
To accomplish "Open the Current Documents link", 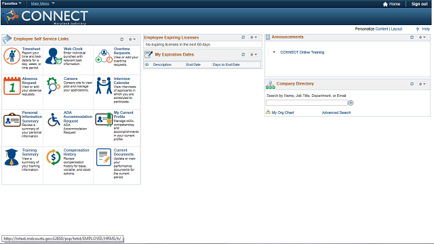I will (x=123, y=152).
